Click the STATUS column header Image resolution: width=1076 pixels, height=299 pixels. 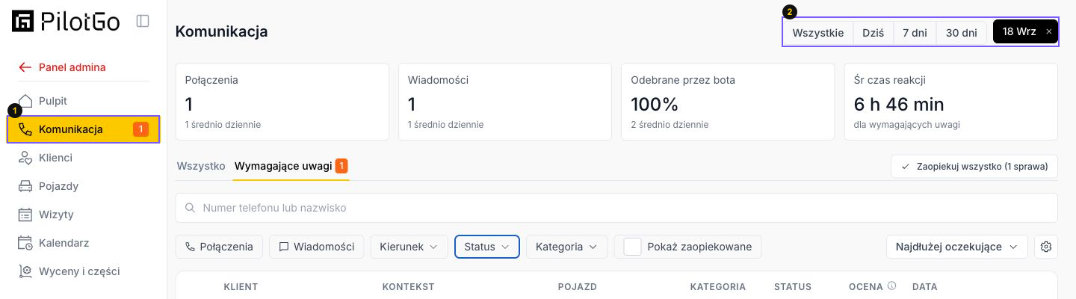click(793, 286)
